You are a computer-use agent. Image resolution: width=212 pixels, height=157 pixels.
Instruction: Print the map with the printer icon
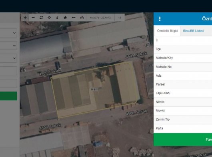(x=82, y=18)
